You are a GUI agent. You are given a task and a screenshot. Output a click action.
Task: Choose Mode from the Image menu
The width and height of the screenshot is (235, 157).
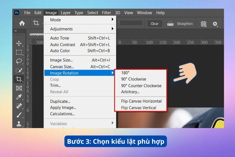80,20
